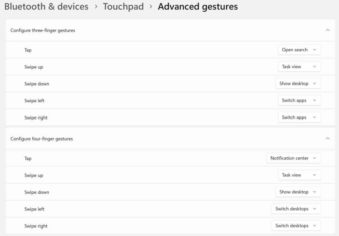Click the three-finger Swipe up row label

tap(34, 67)
